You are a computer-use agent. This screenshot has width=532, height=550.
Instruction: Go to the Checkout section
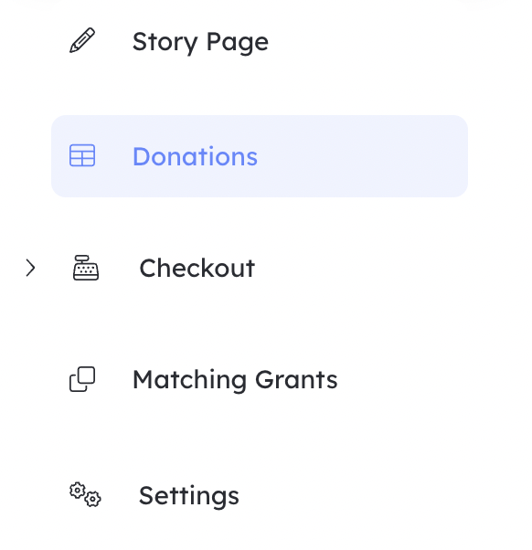(x=197, y=268)
